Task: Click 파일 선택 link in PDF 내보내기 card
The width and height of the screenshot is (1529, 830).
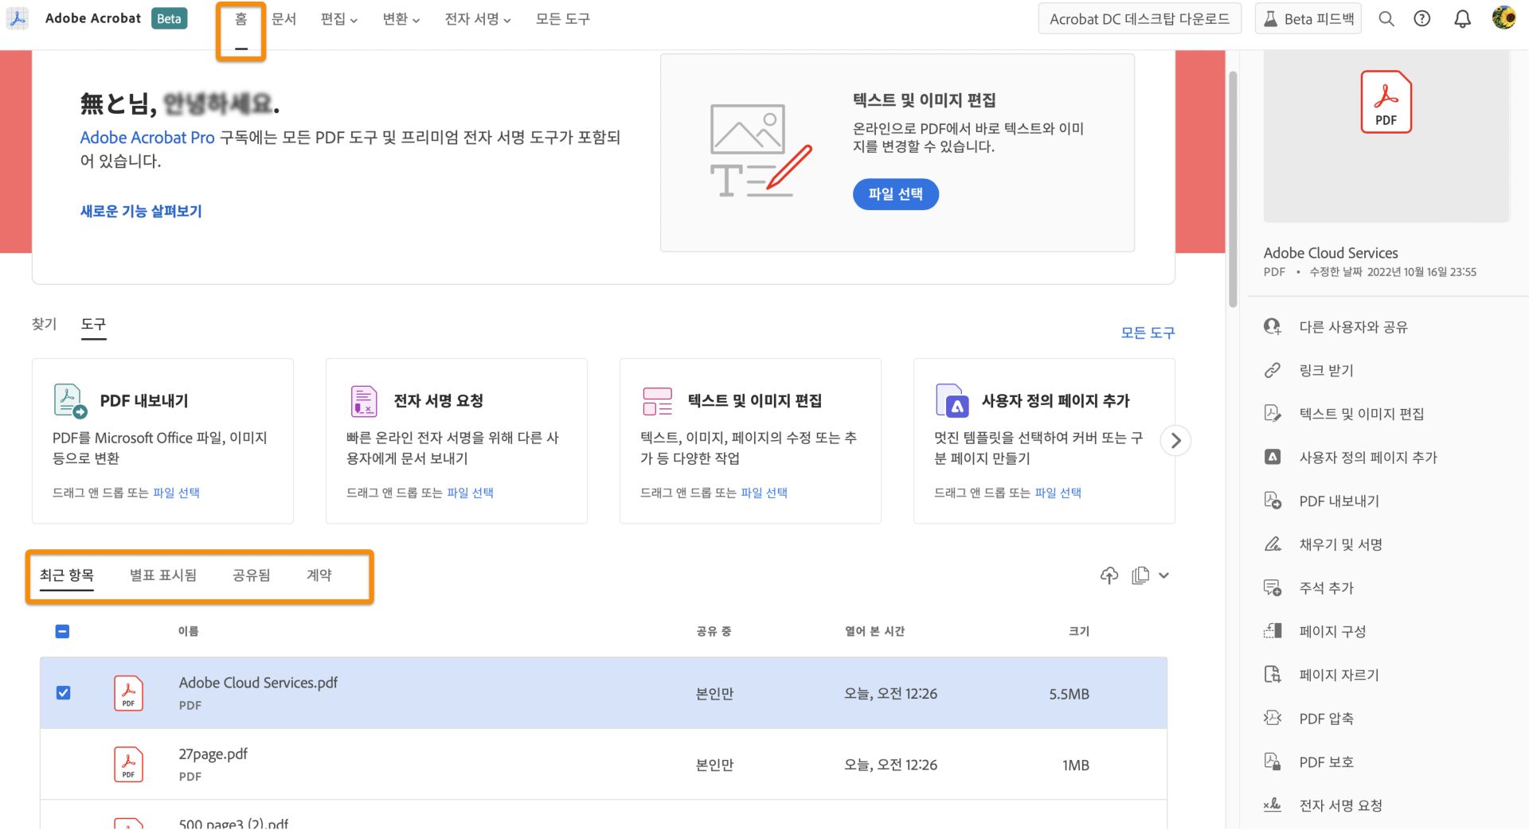Action: (176, 493)
